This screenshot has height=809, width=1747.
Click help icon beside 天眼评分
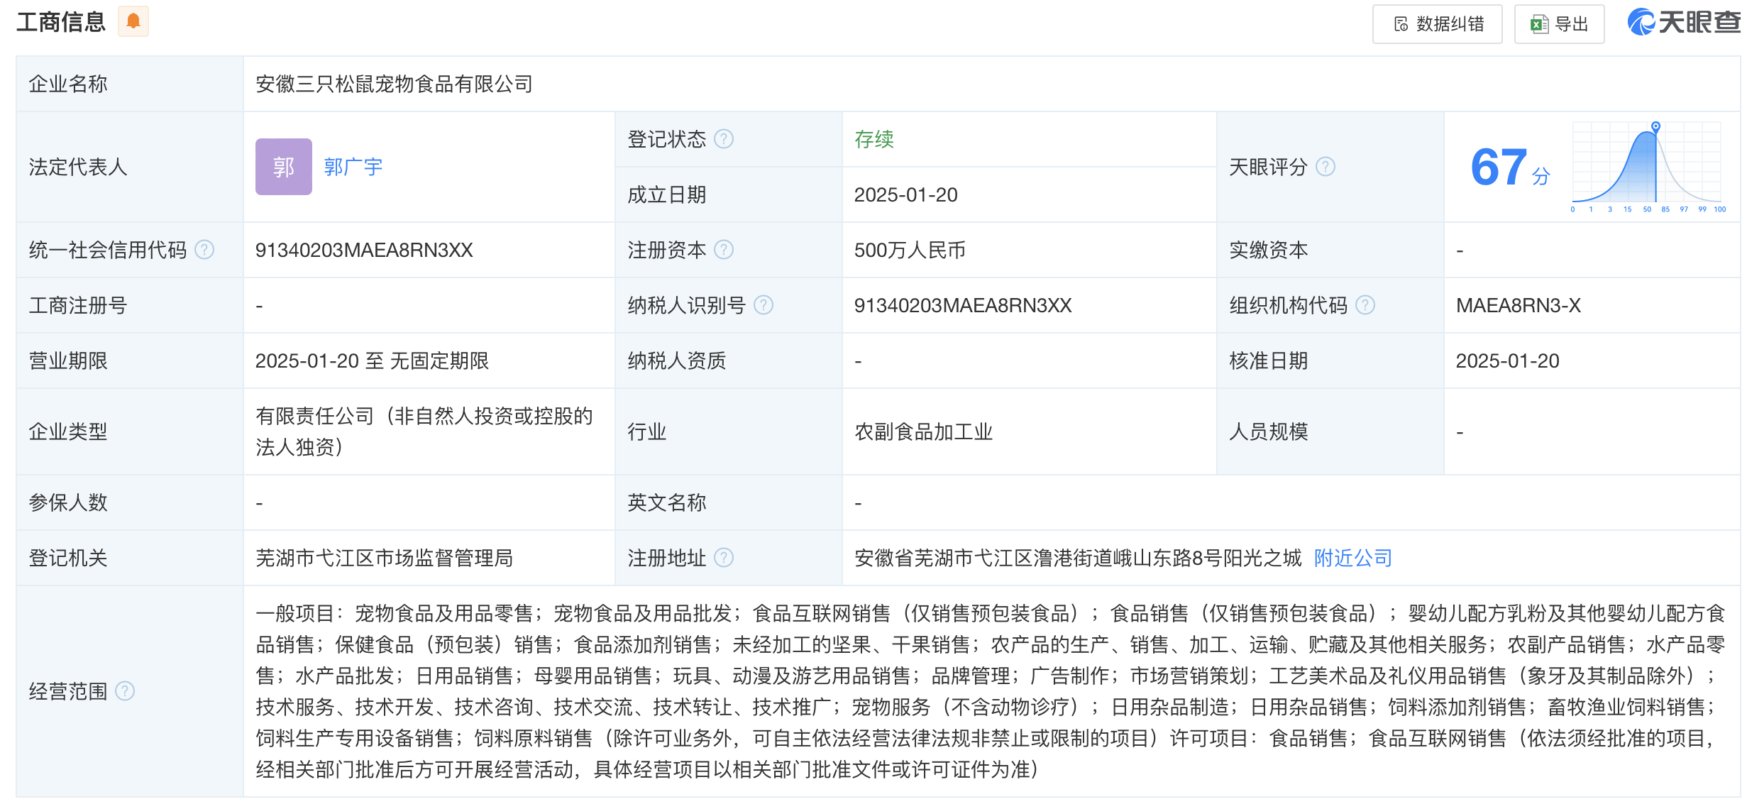(1325, 167)
